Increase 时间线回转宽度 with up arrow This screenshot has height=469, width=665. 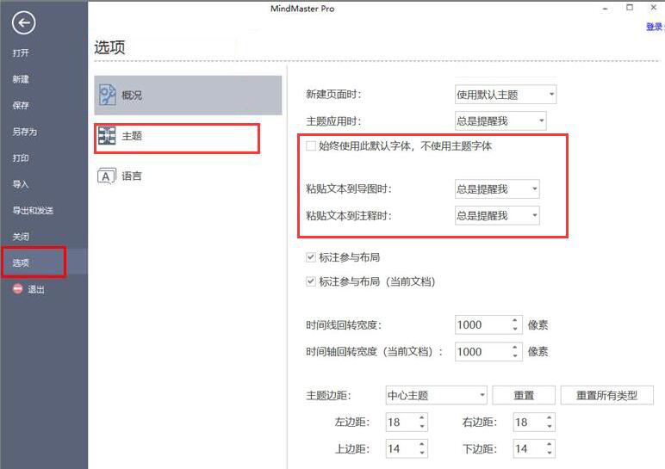(x=515, y=320)
